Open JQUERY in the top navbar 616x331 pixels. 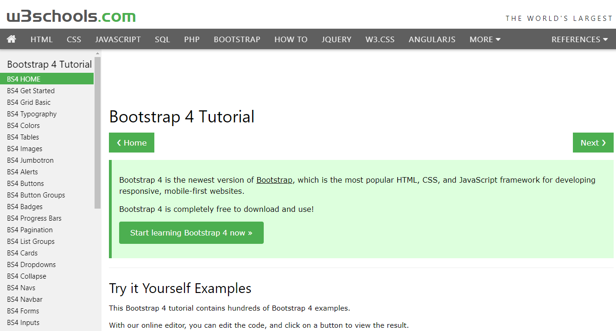click(337, 39)
